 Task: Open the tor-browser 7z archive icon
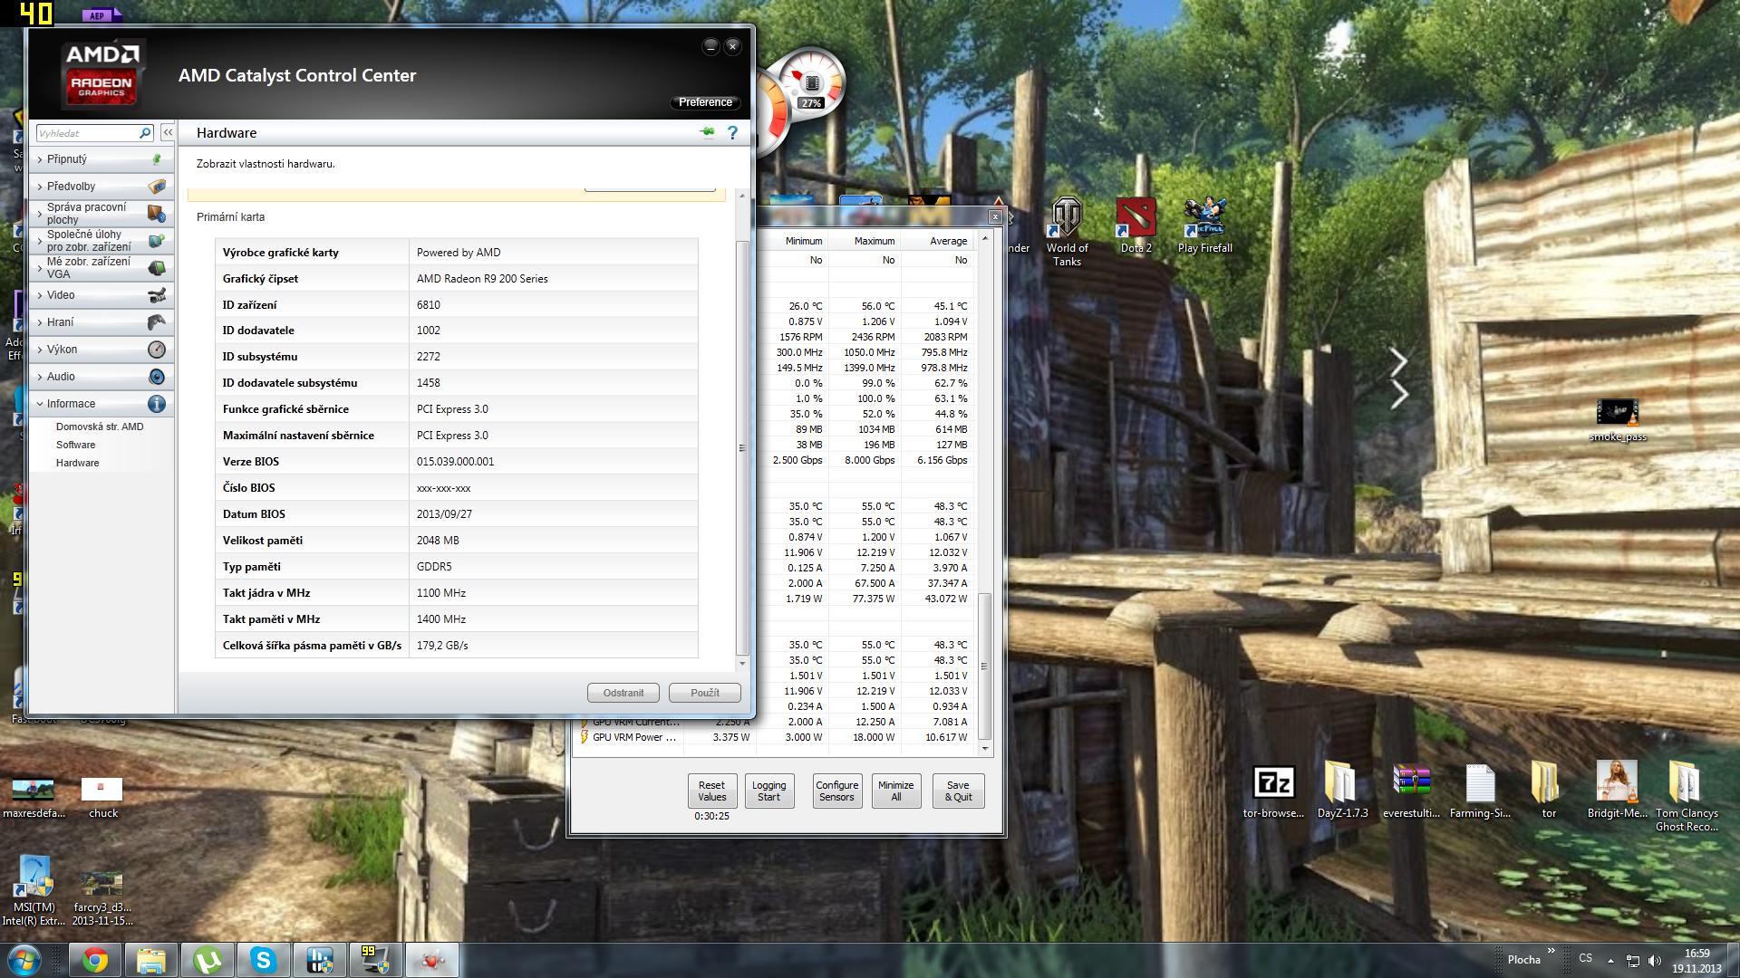coord(1273,792)
